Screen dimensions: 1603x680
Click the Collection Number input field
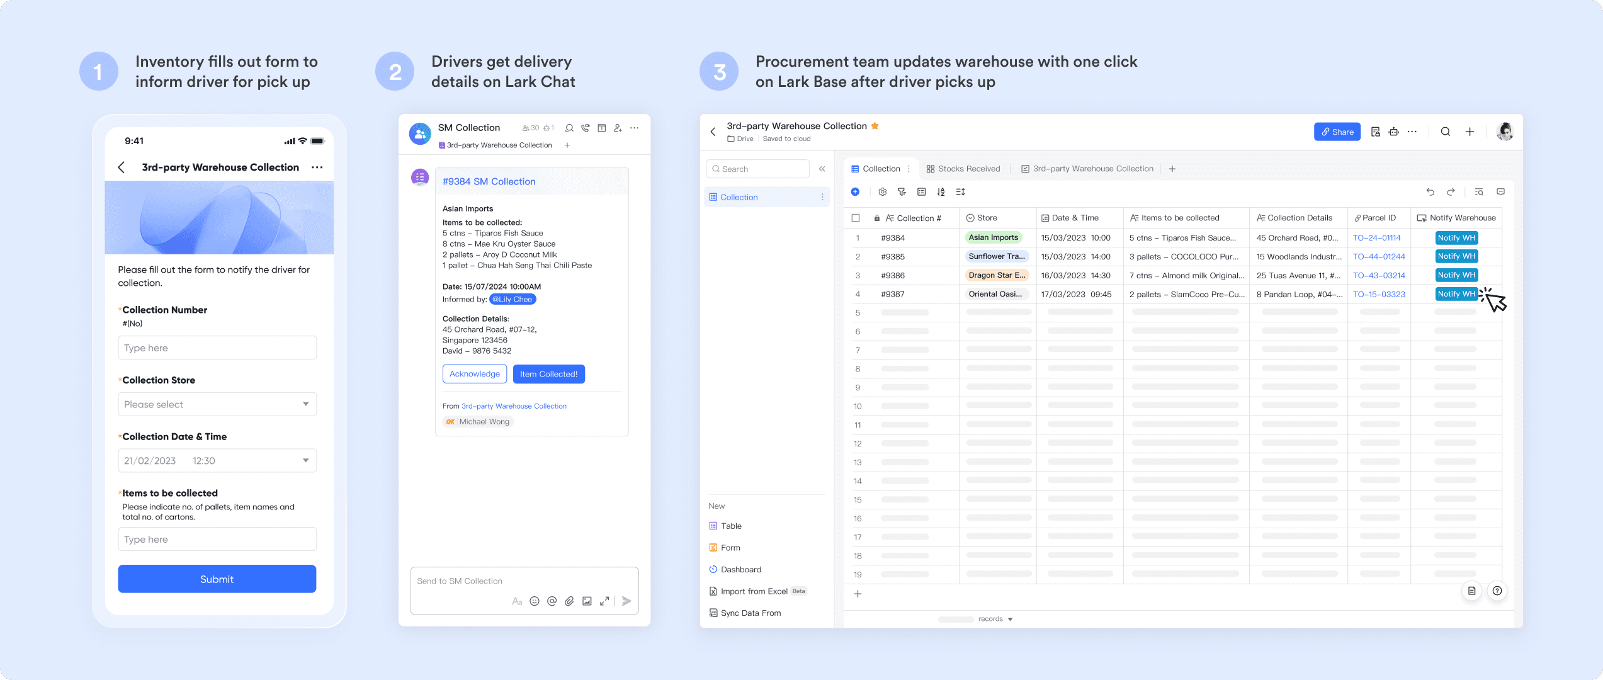(x=217, y=348)
